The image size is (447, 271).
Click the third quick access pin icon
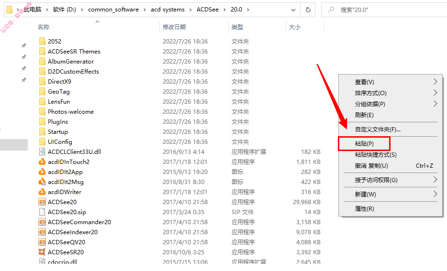pos(24,68)
